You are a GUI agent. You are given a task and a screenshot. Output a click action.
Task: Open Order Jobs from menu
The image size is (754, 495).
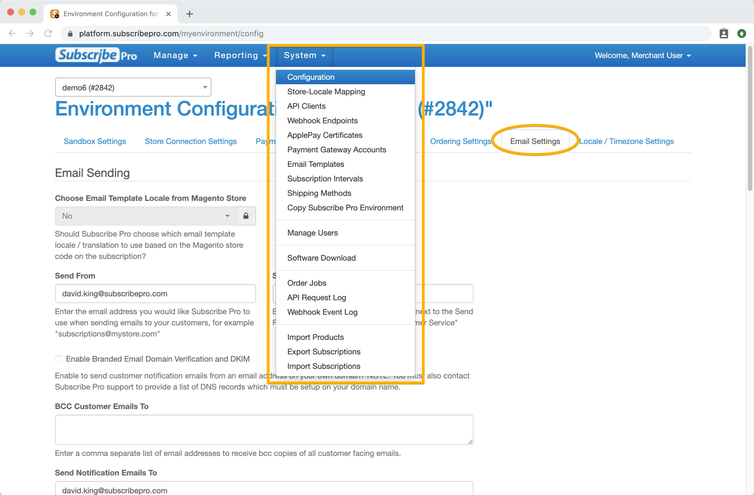click(345, 283)
